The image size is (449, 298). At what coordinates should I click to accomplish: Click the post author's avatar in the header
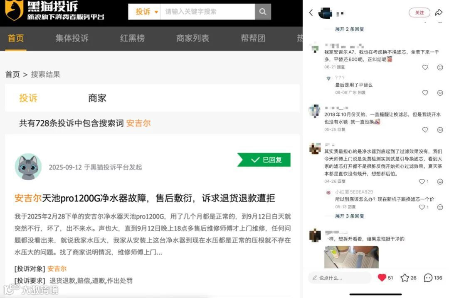(325, 13)
